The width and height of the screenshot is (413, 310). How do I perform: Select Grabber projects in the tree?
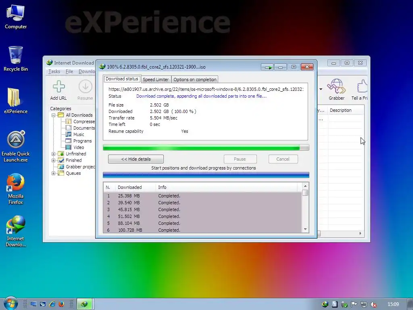[x=76, y=167]
